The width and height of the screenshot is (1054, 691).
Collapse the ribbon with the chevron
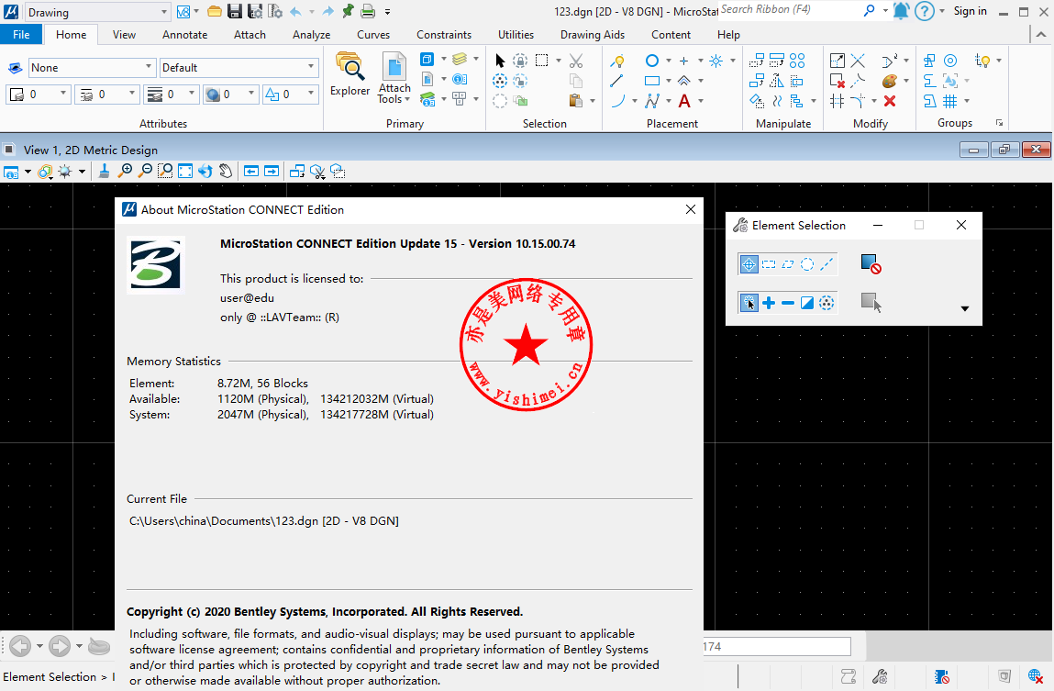(x=1040, y=34)
